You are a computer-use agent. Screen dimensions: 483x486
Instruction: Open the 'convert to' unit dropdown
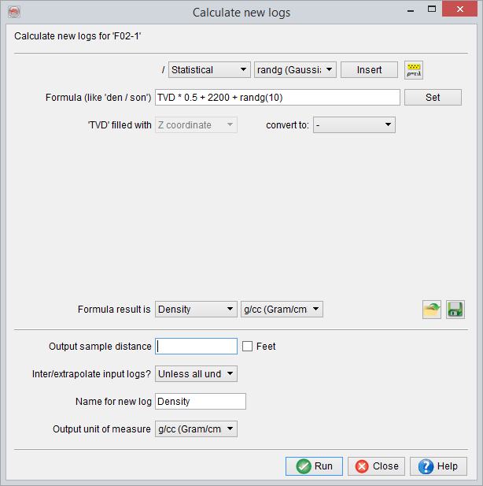point(354,125)
